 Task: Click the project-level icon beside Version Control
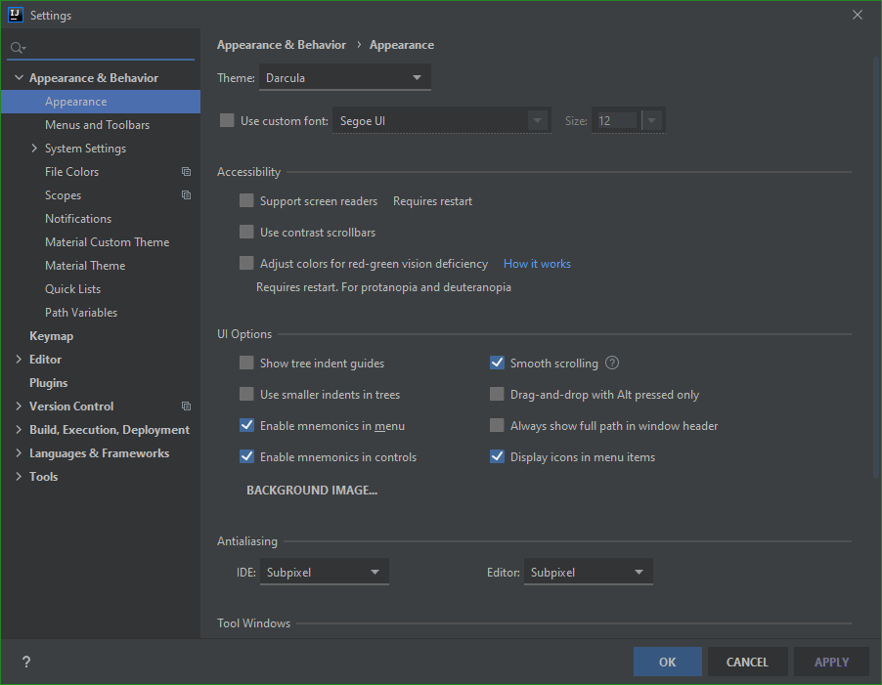pyautogui.click(x=185, y=406)
